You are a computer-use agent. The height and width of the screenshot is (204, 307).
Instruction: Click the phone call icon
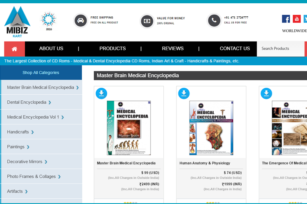tap(214, 20)
